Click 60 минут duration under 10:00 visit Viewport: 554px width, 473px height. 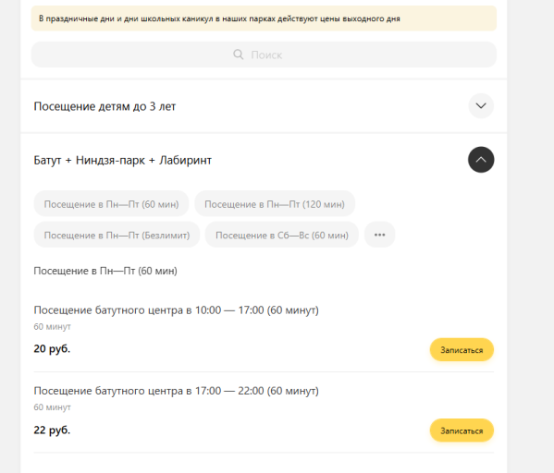pyautogui.click(x=53, y=326)
